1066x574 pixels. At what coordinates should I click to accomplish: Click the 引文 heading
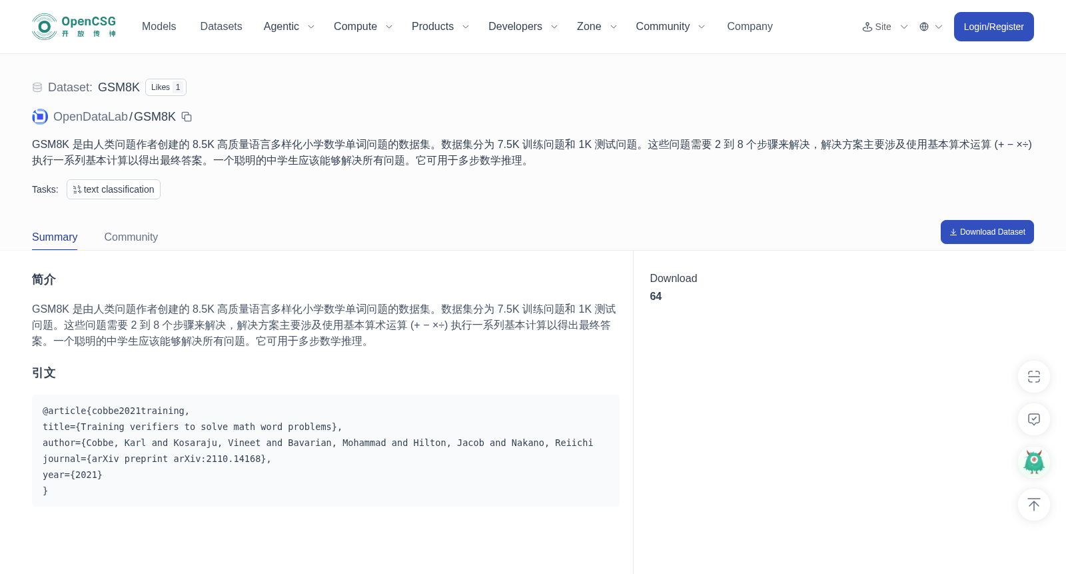pos(44,373)
